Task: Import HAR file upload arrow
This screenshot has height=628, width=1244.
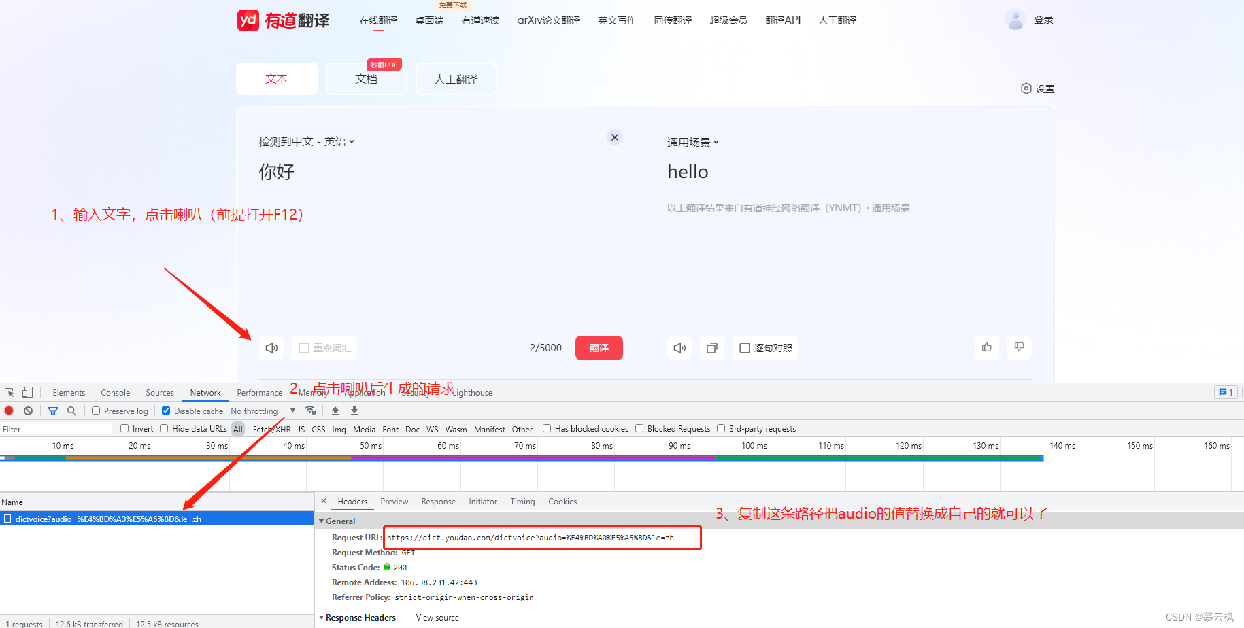Action: (335, 411)
